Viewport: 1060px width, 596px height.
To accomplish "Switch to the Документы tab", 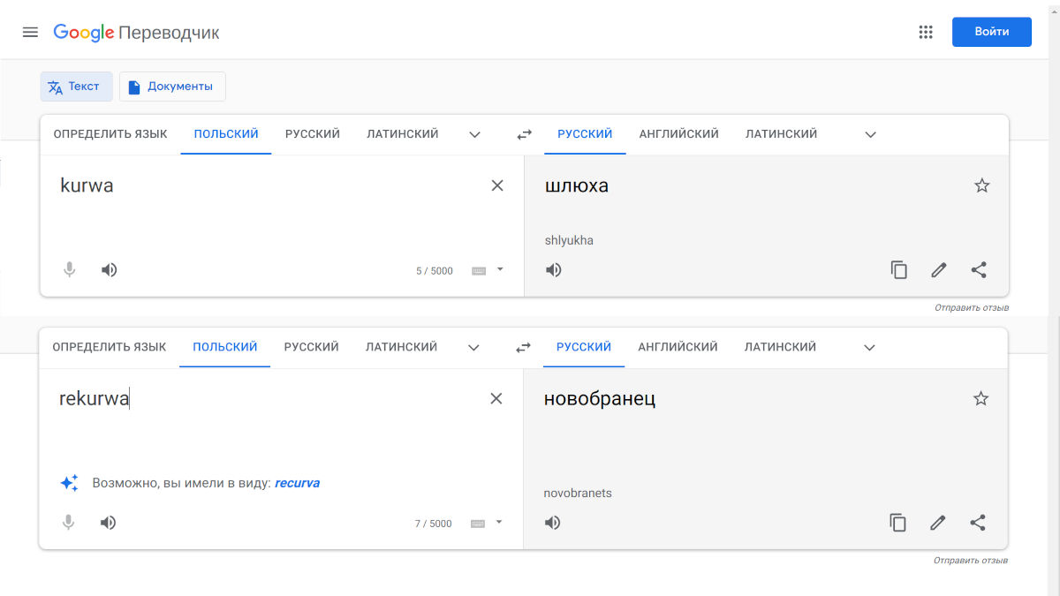I will tap(172, 87).
